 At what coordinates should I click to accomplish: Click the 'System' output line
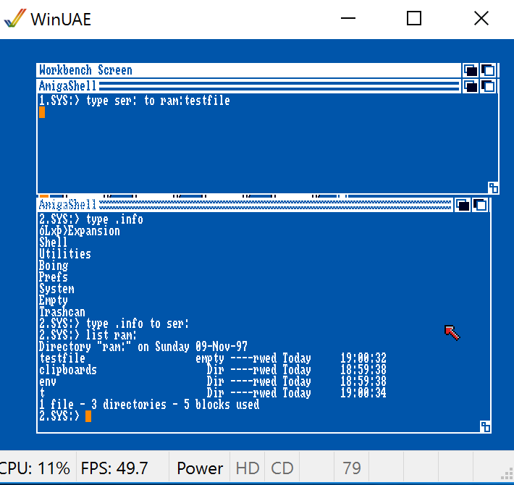(56, 289)
